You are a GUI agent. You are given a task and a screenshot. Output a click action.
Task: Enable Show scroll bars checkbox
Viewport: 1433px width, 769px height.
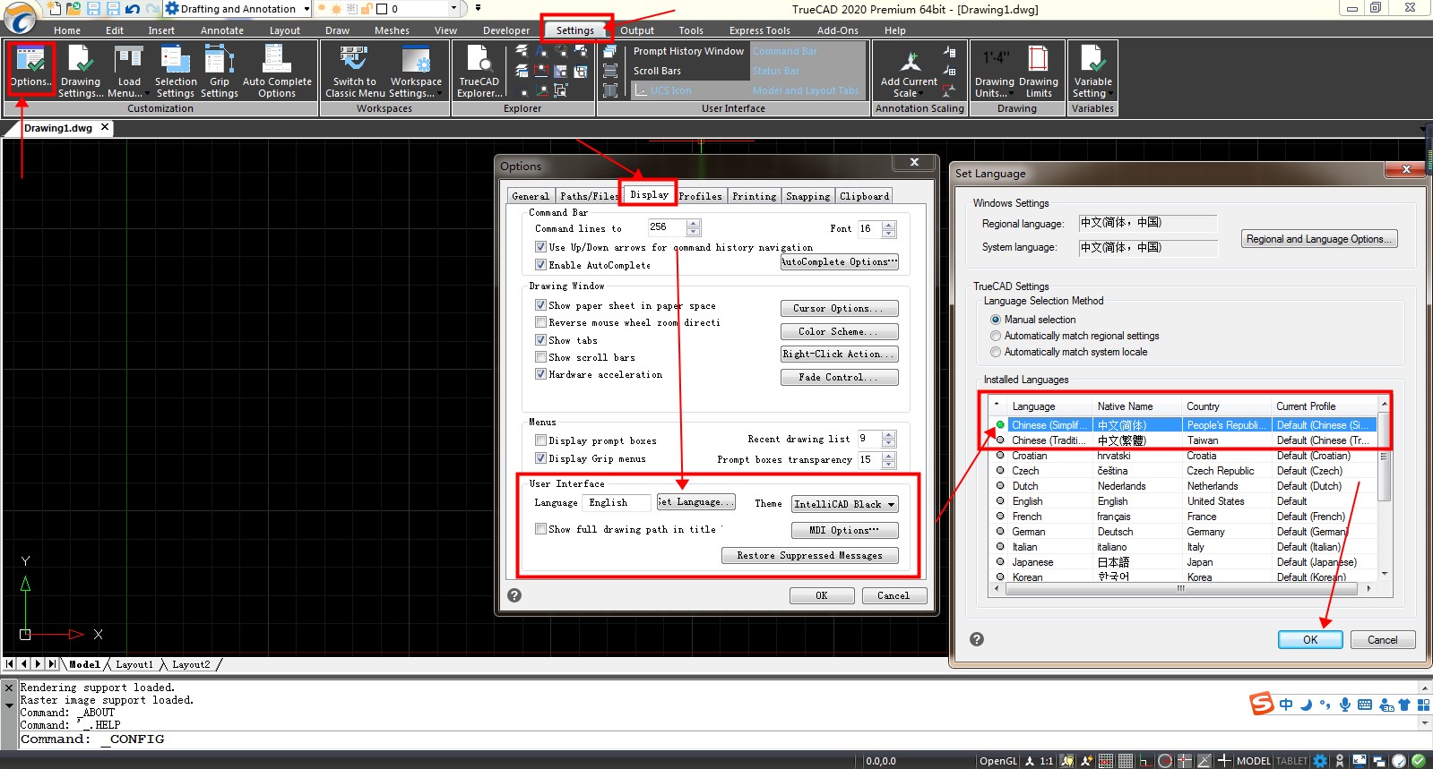541,357
